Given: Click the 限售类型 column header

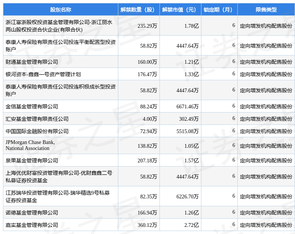Looking at the screenshot, I should point(266,10).
